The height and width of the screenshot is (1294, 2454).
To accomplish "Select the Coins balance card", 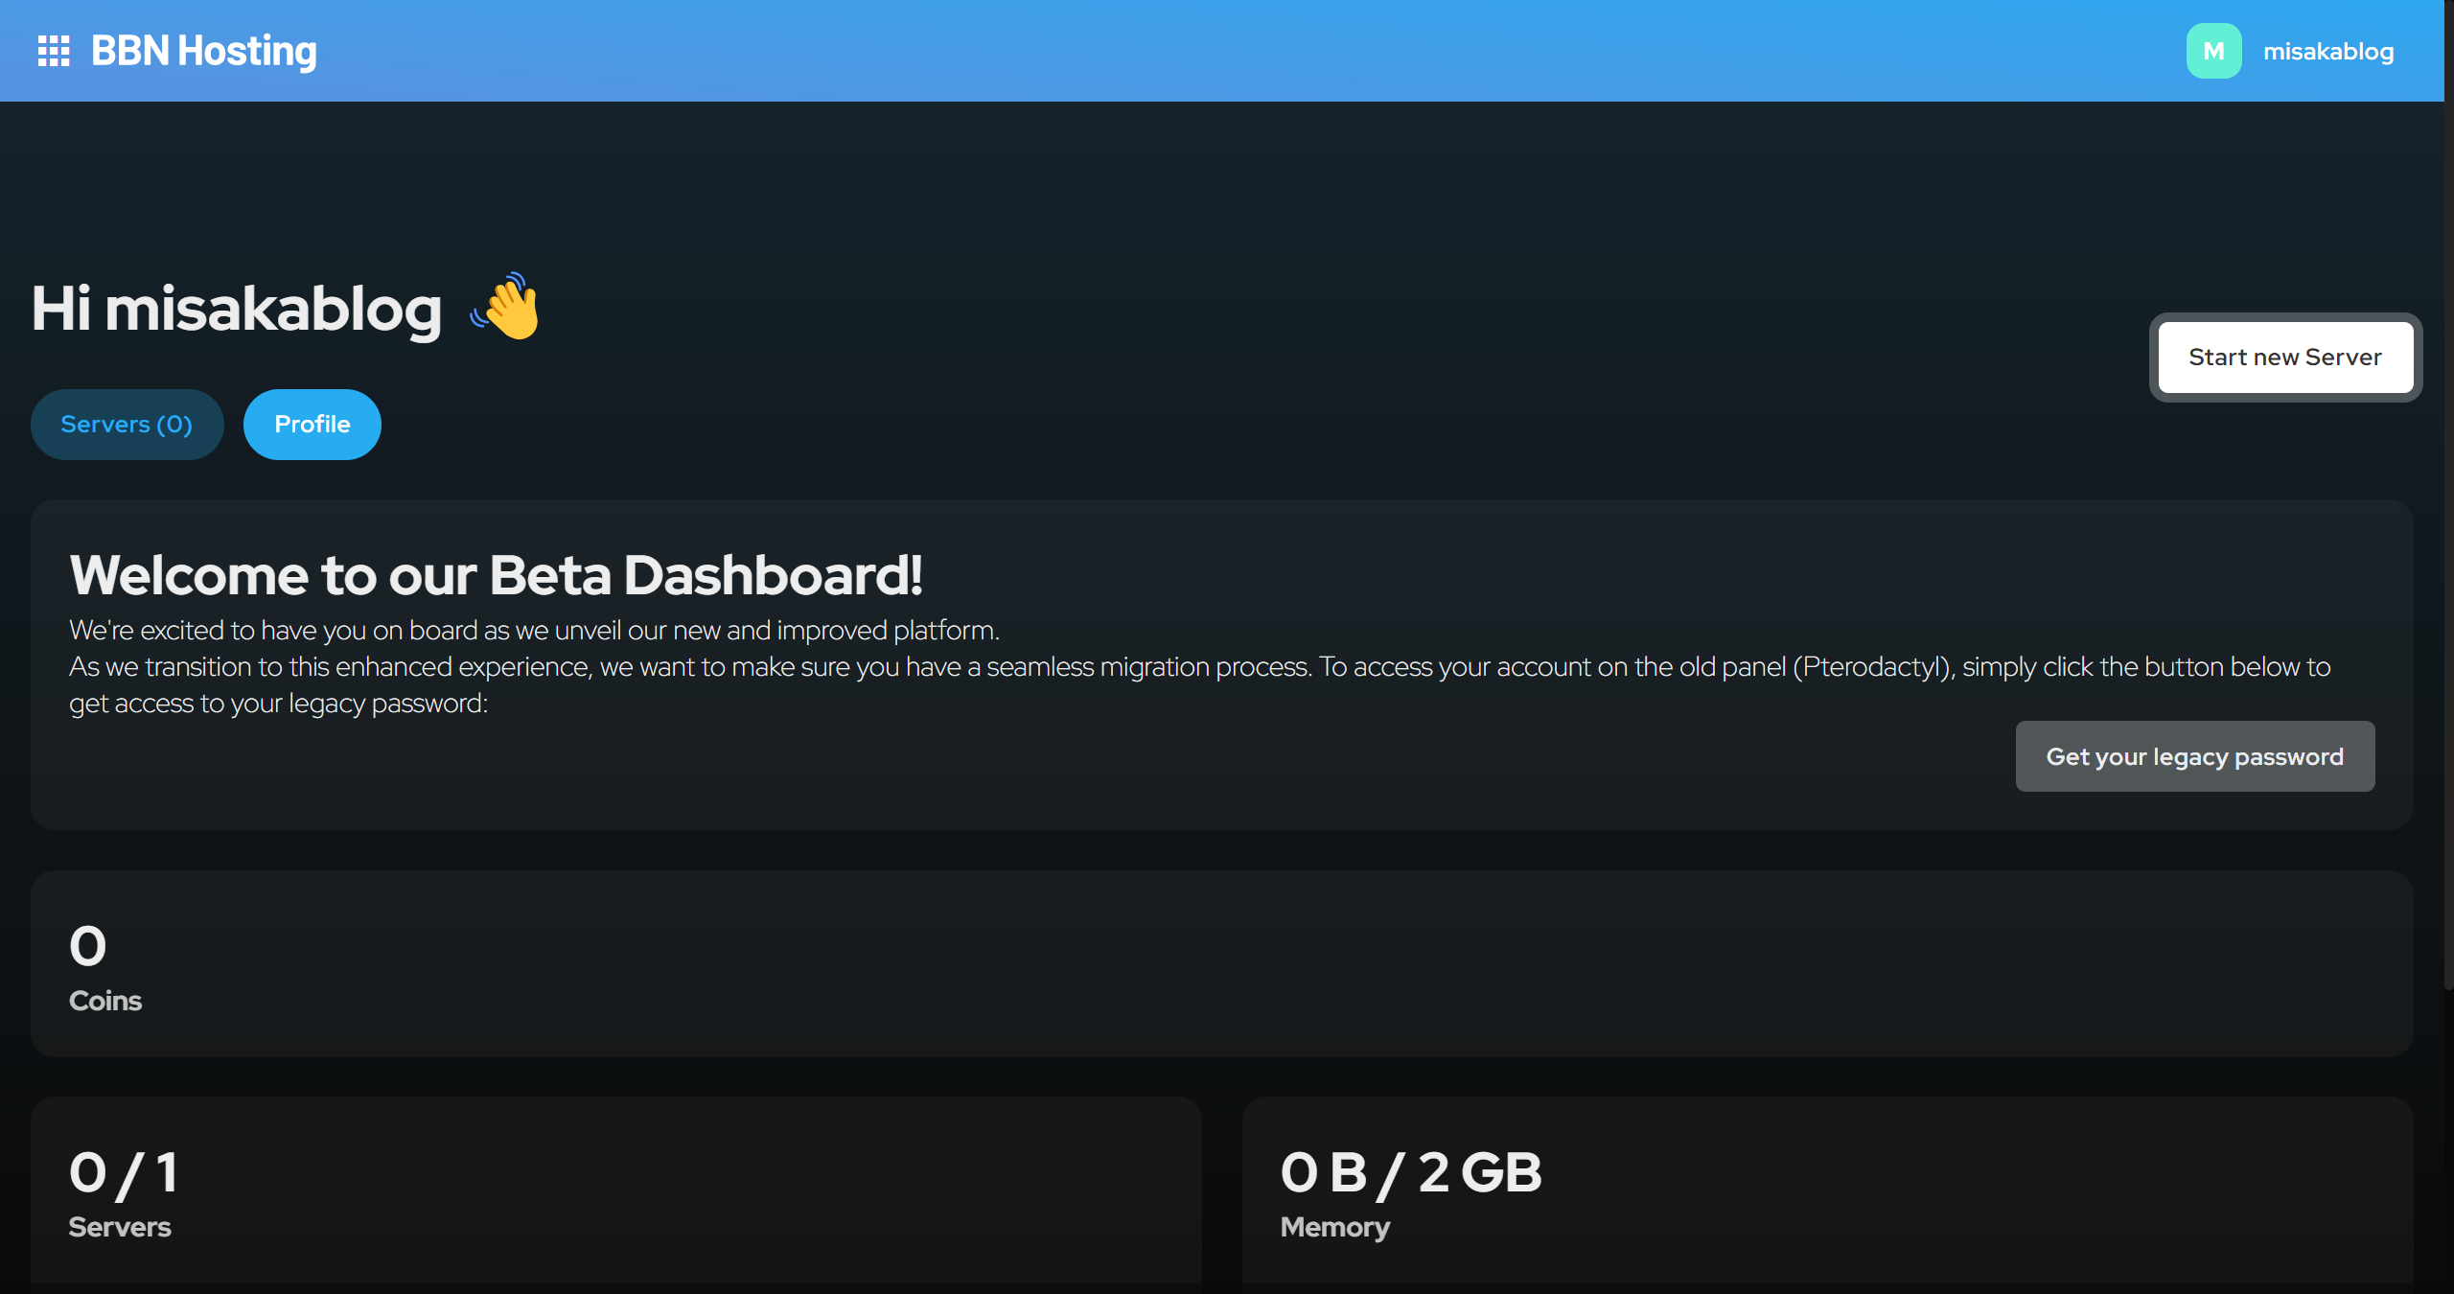I will (x=1221, y=964).
